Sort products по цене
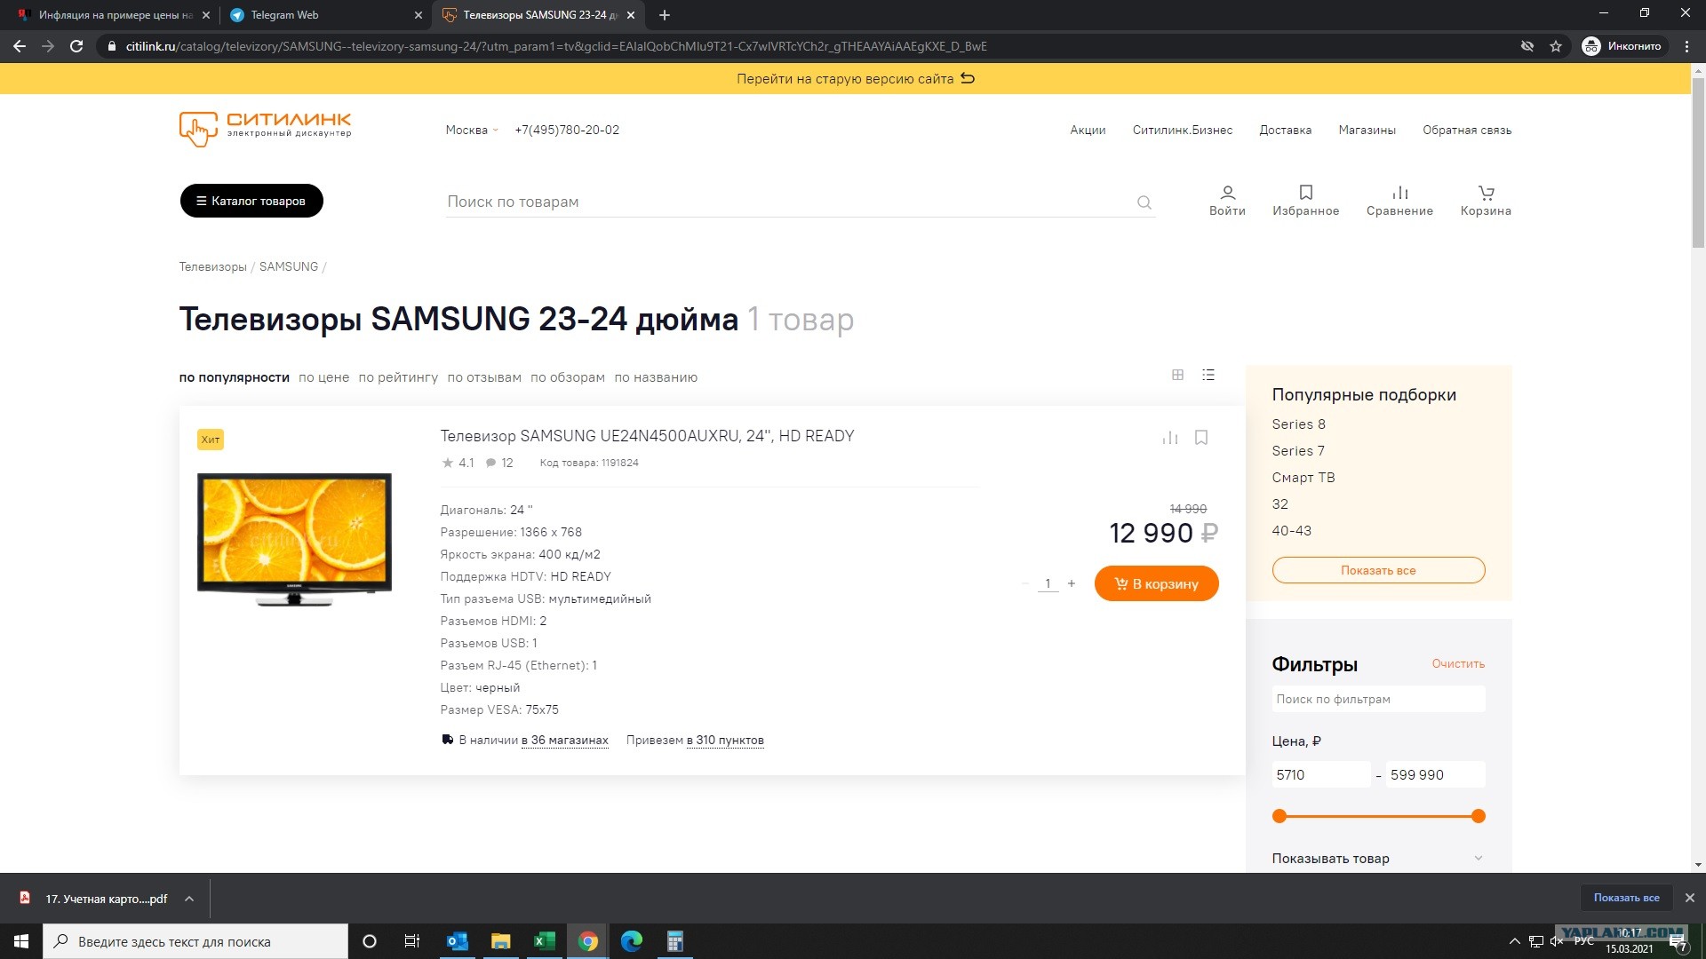1706x959 pixels. coord(323,377)
